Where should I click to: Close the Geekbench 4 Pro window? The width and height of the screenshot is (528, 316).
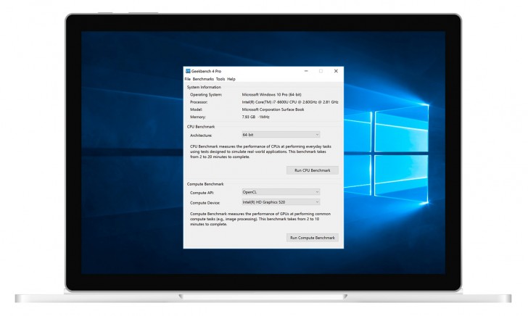pyautogui.click(x=336, y=71)
